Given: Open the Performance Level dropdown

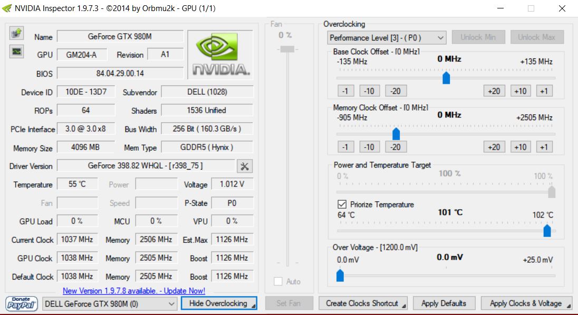Looking at the screenshot, I should click(387, 37).
